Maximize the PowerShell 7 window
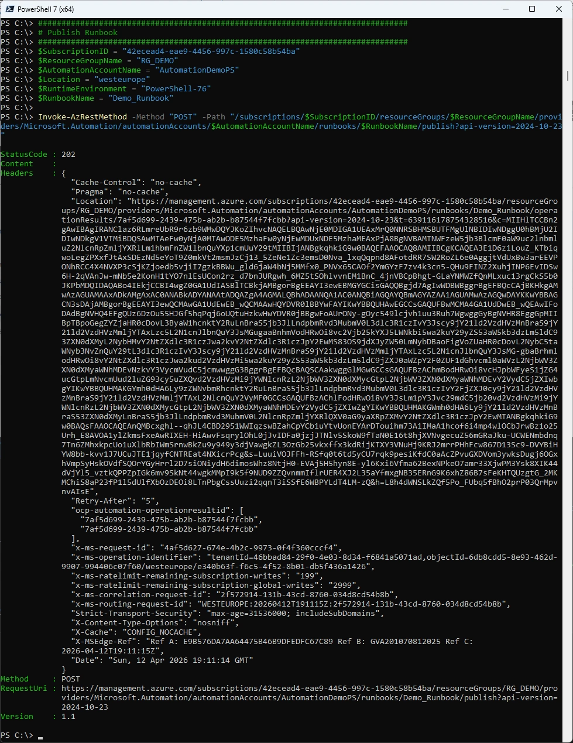The width and height of the screenshot is (573, 743). coord(532,9)
